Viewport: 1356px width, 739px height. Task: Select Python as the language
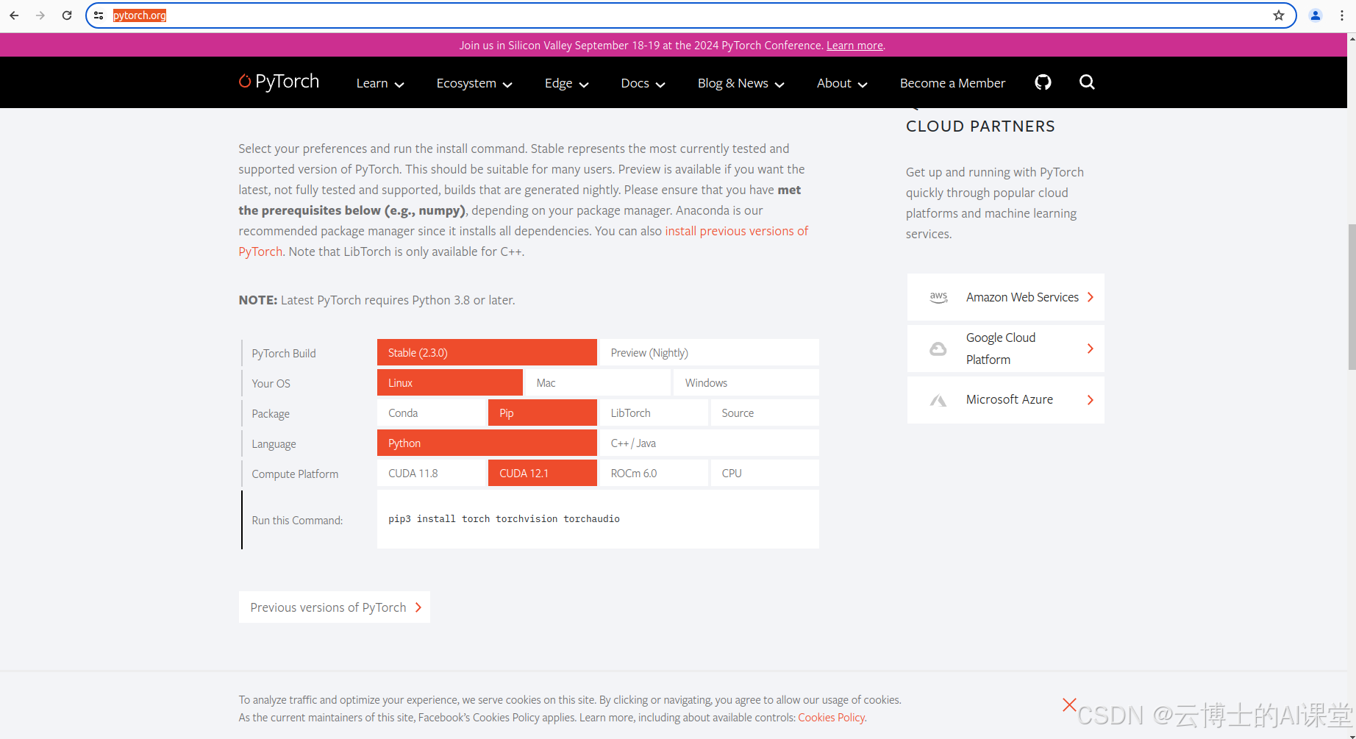pyautogui.click(x=487, y=443)
